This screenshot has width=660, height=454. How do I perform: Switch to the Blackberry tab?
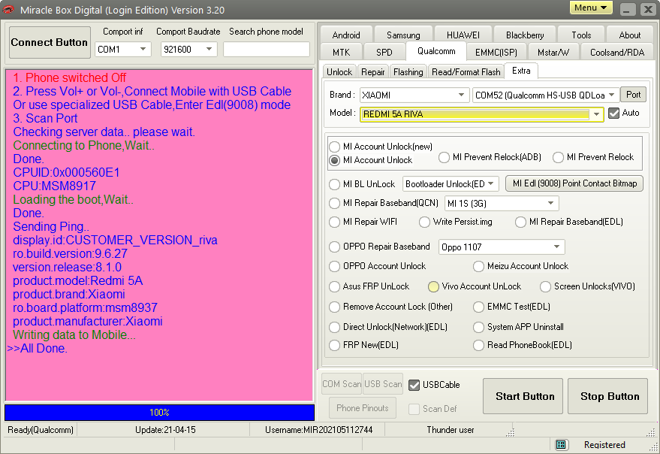[x=525, y=35]
